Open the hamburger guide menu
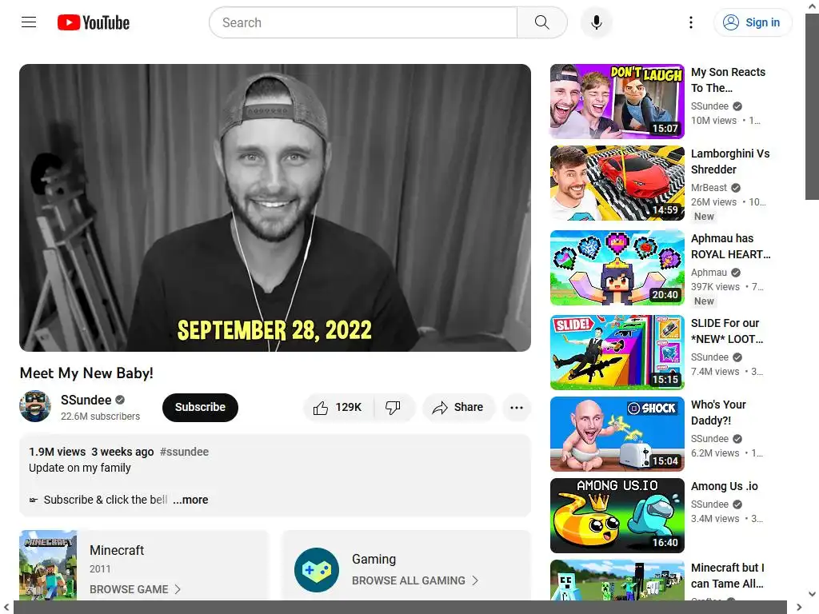This screenshot has height=614, width=819. pos(29,22)
